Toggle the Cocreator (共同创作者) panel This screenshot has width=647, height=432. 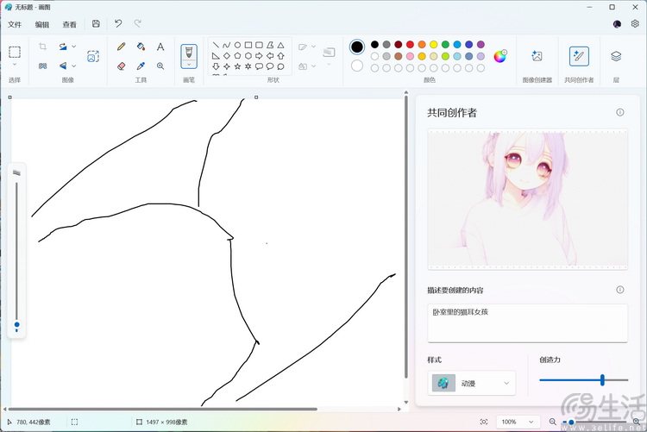click(x=579, y=56)
